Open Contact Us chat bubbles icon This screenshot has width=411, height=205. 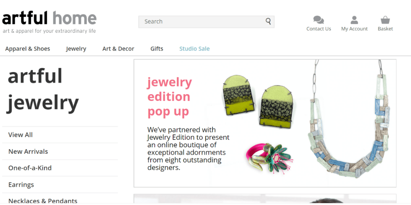click(x=319, y=20)
